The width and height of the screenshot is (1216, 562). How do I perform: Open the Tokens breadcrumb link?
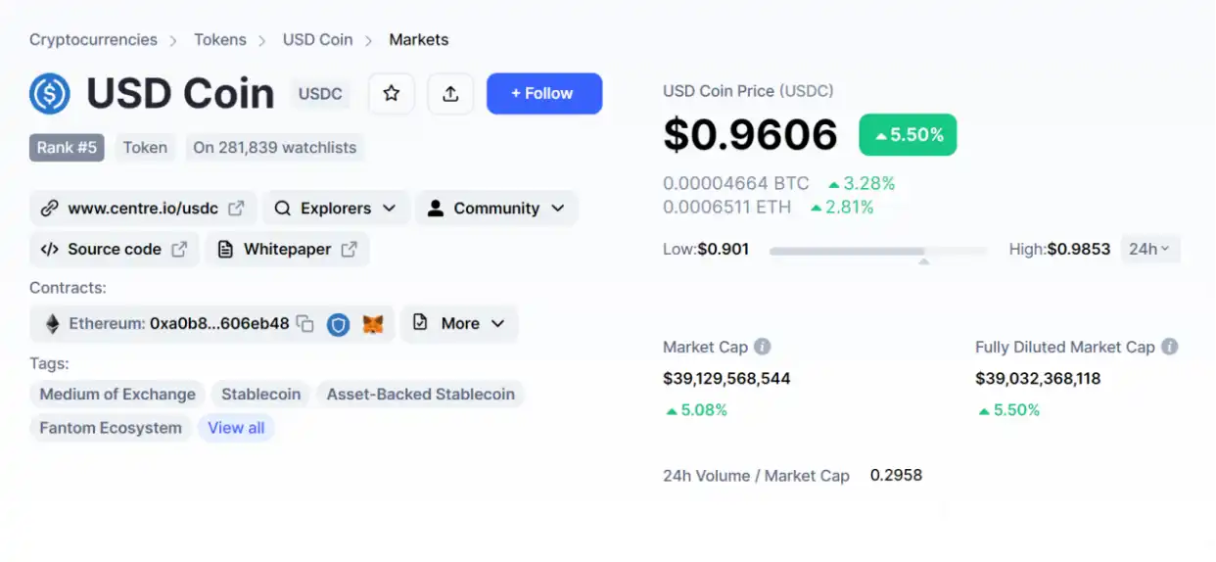pyautogui.click(x=220, y=40)
